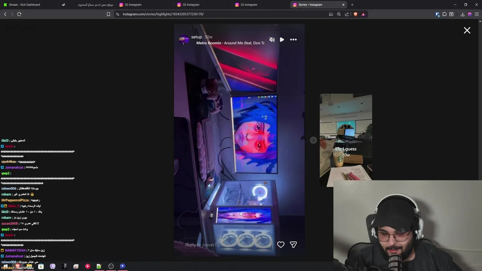The width and height of the screenshot is (482, 271).
Task: Click the setup highlight name
Action: [x=197, y=37]
